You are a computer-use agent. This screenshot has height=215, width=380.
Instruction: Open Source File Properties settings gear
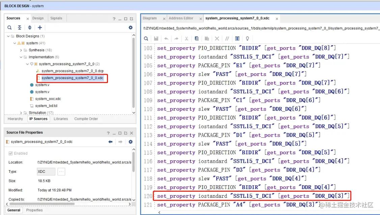131,142
